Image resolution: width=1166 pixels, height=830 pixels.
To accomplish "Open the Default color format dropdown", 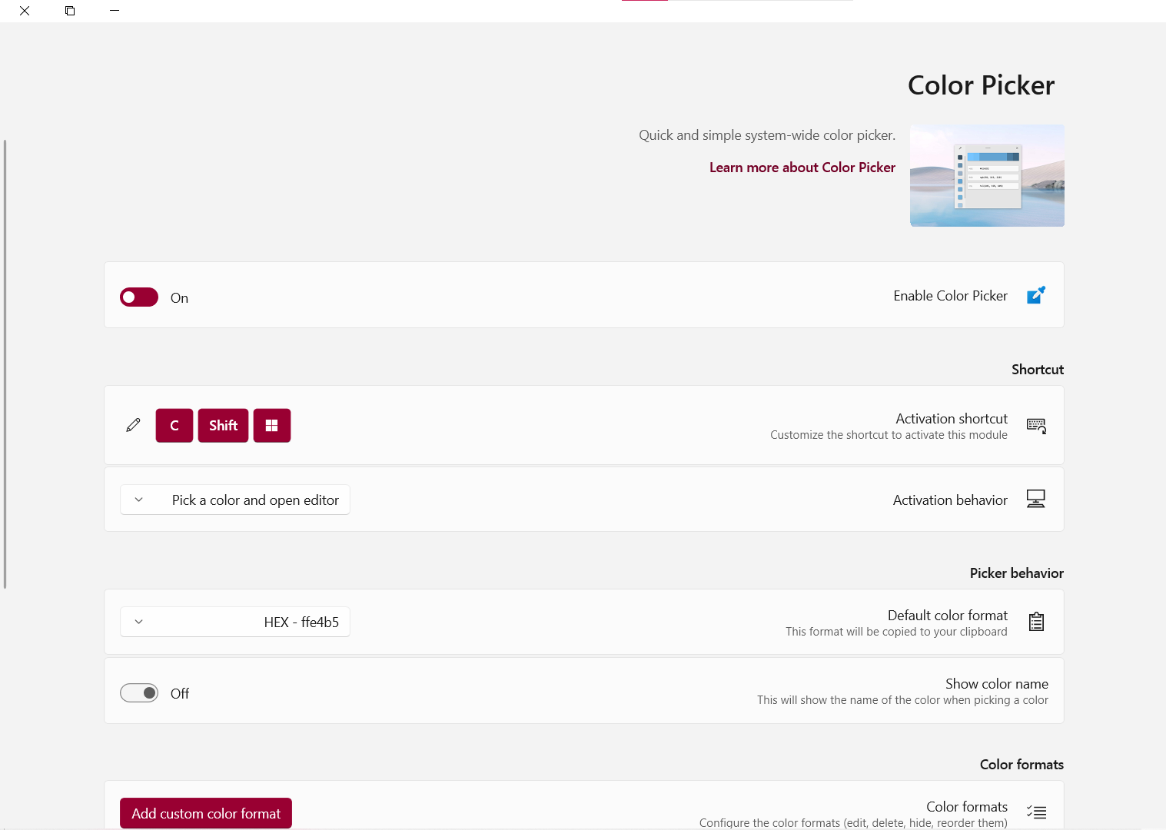I will click(235, 622).
